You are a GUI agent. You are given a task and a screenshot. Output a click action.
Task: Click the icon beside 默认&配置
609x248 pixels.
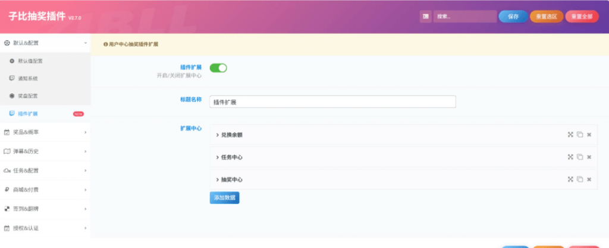pos(7,43)
